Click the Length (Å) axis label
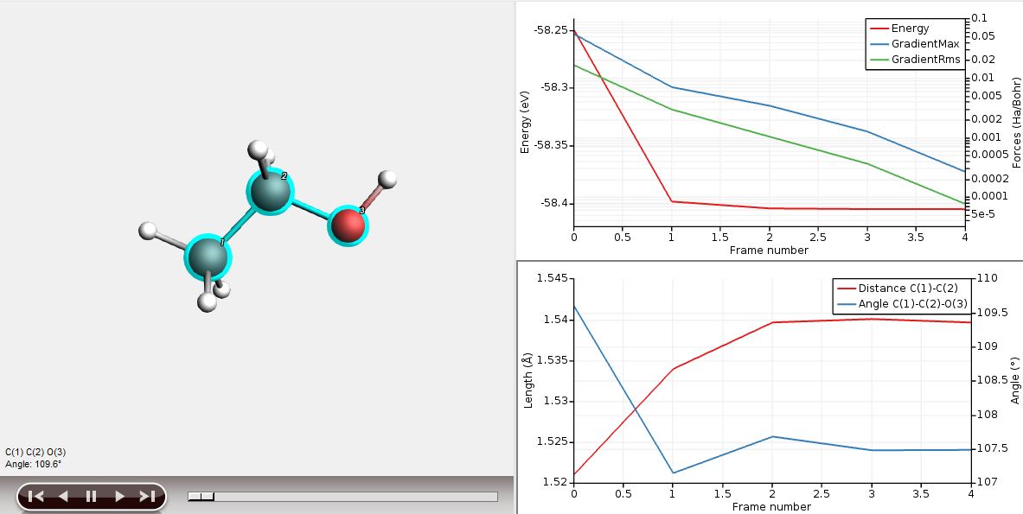This screenshot has height=514, width=1023. (x=528, y=380)
